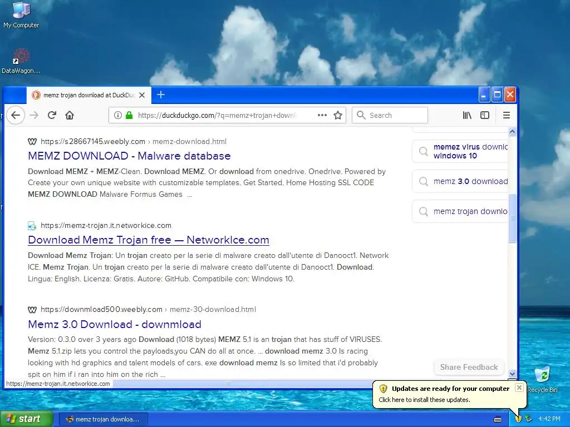Click the 4:42 PM system clock
Viewport: 570px width, 427px height.
click(x=549, y=419)
